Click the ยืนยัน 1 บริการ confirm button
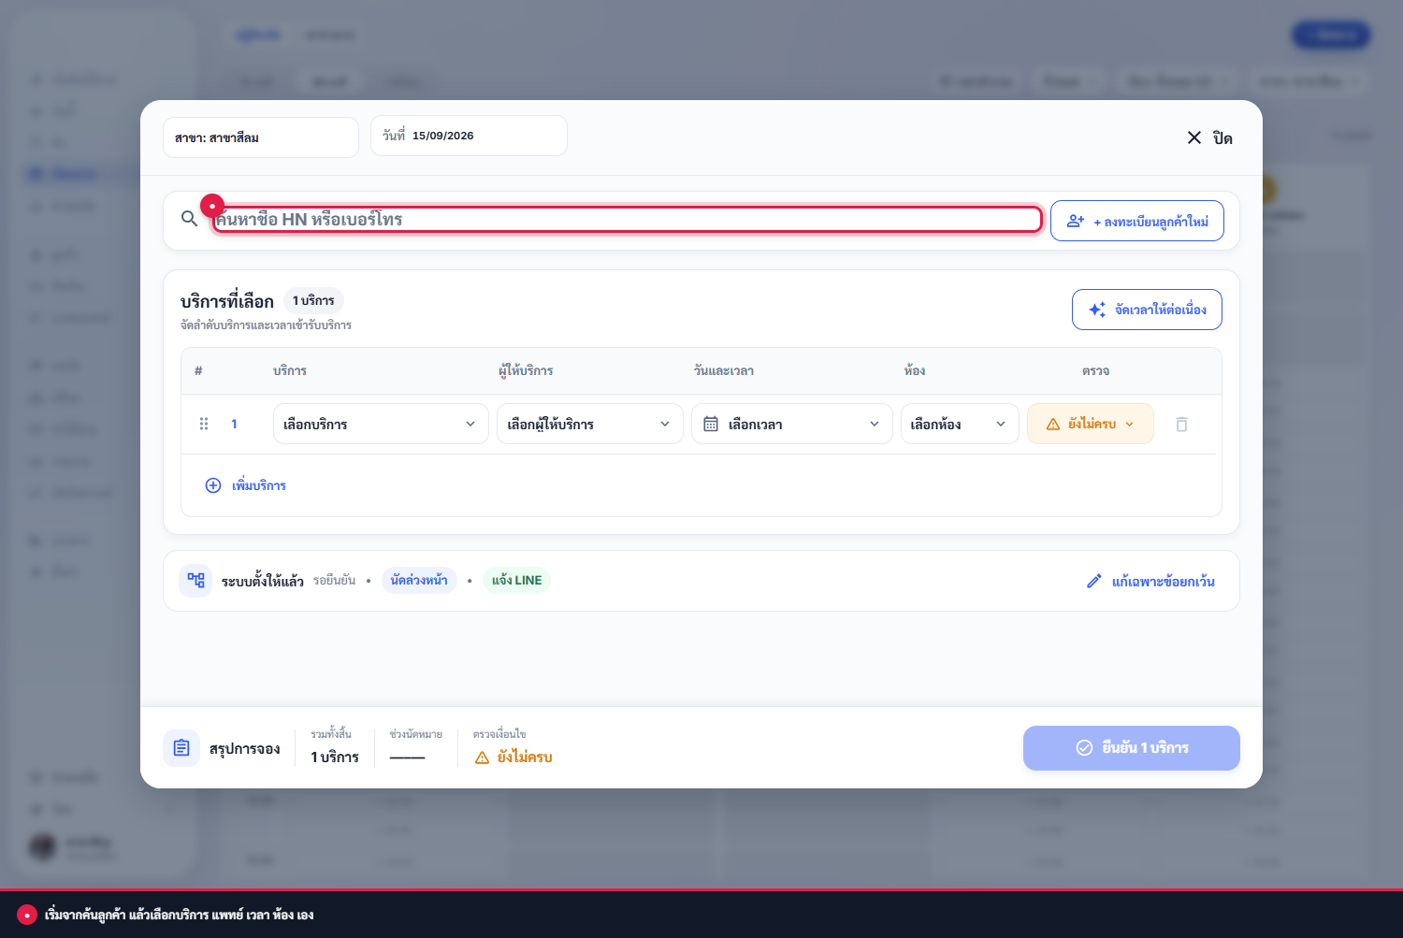1403x938 pixels. [1132, 748]
